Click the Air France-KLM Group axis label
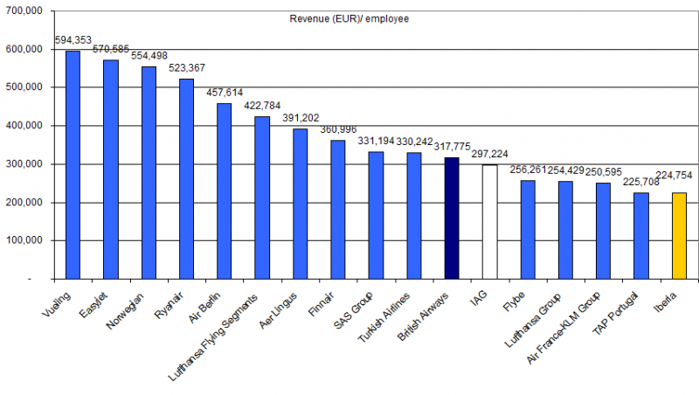This screenshot has width=699, height=395. [563, 328]
